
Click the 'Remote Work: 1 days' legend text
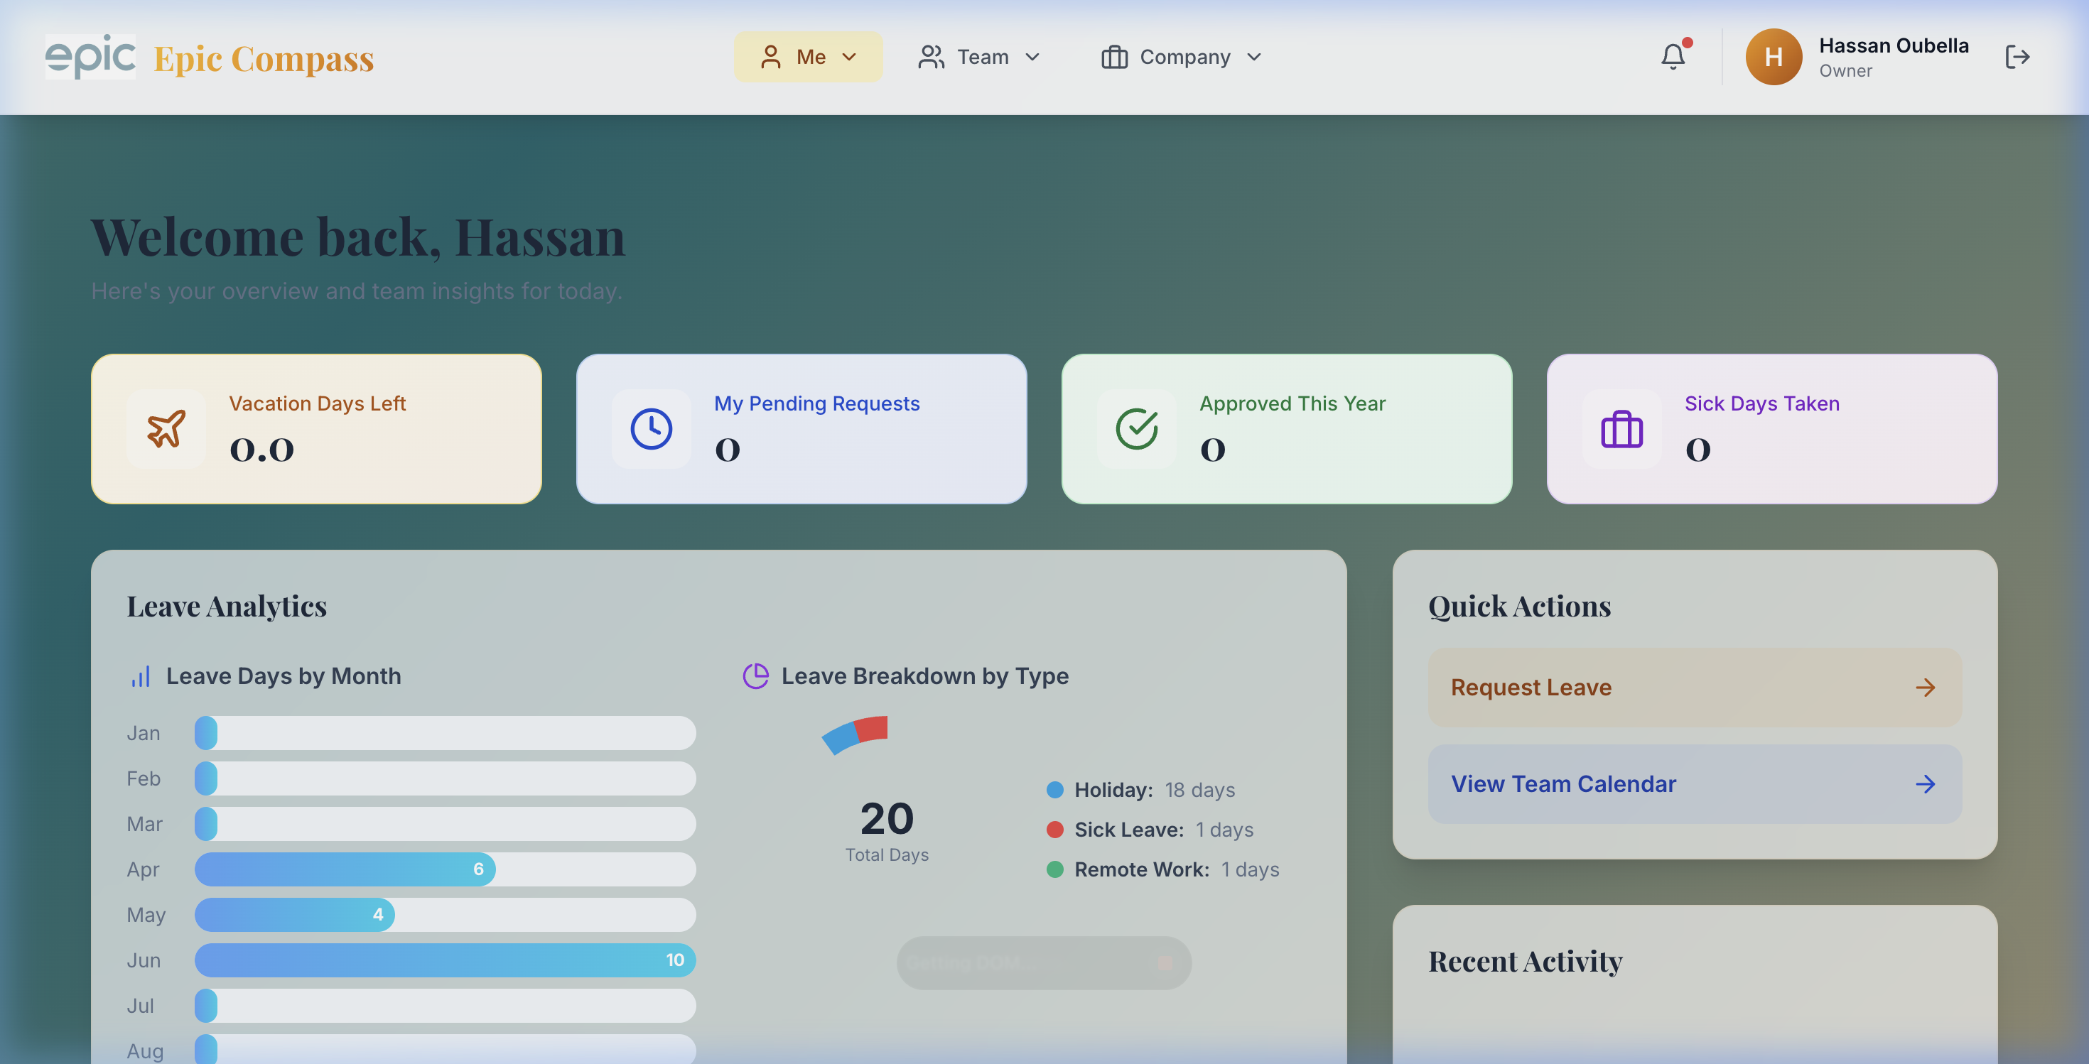coord(1177,869)
